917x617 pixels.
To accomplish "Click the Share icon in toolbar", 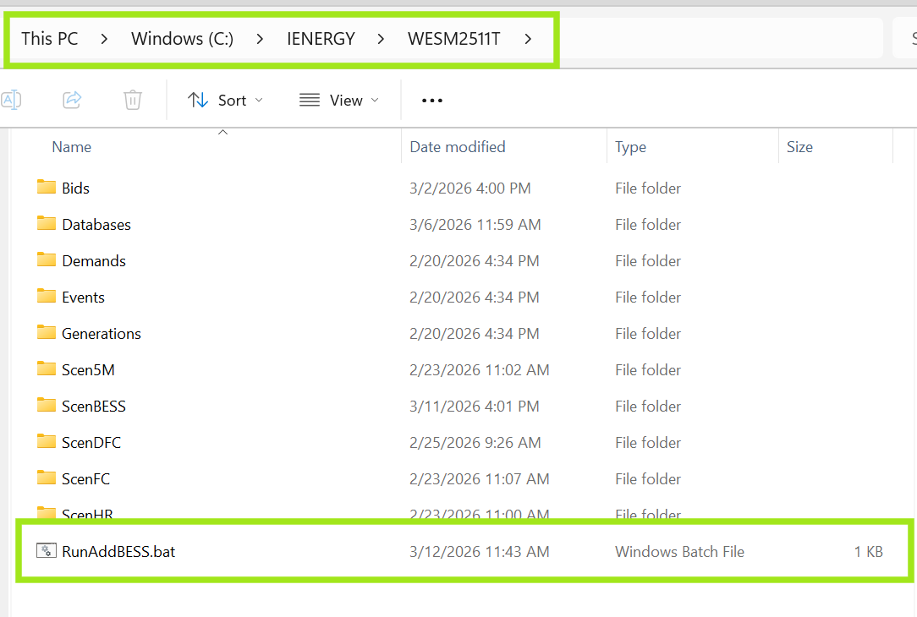I will [72, 100].
